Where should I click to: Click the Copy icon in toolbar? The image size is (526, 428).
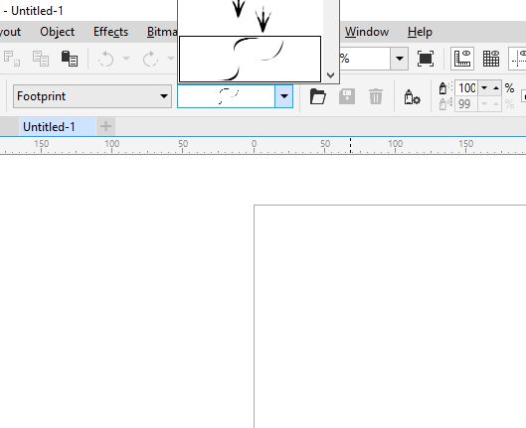tap(41, 59)
